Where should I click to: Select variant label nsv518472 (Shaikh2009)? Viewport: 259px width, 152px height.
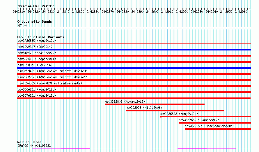[37, 53]
